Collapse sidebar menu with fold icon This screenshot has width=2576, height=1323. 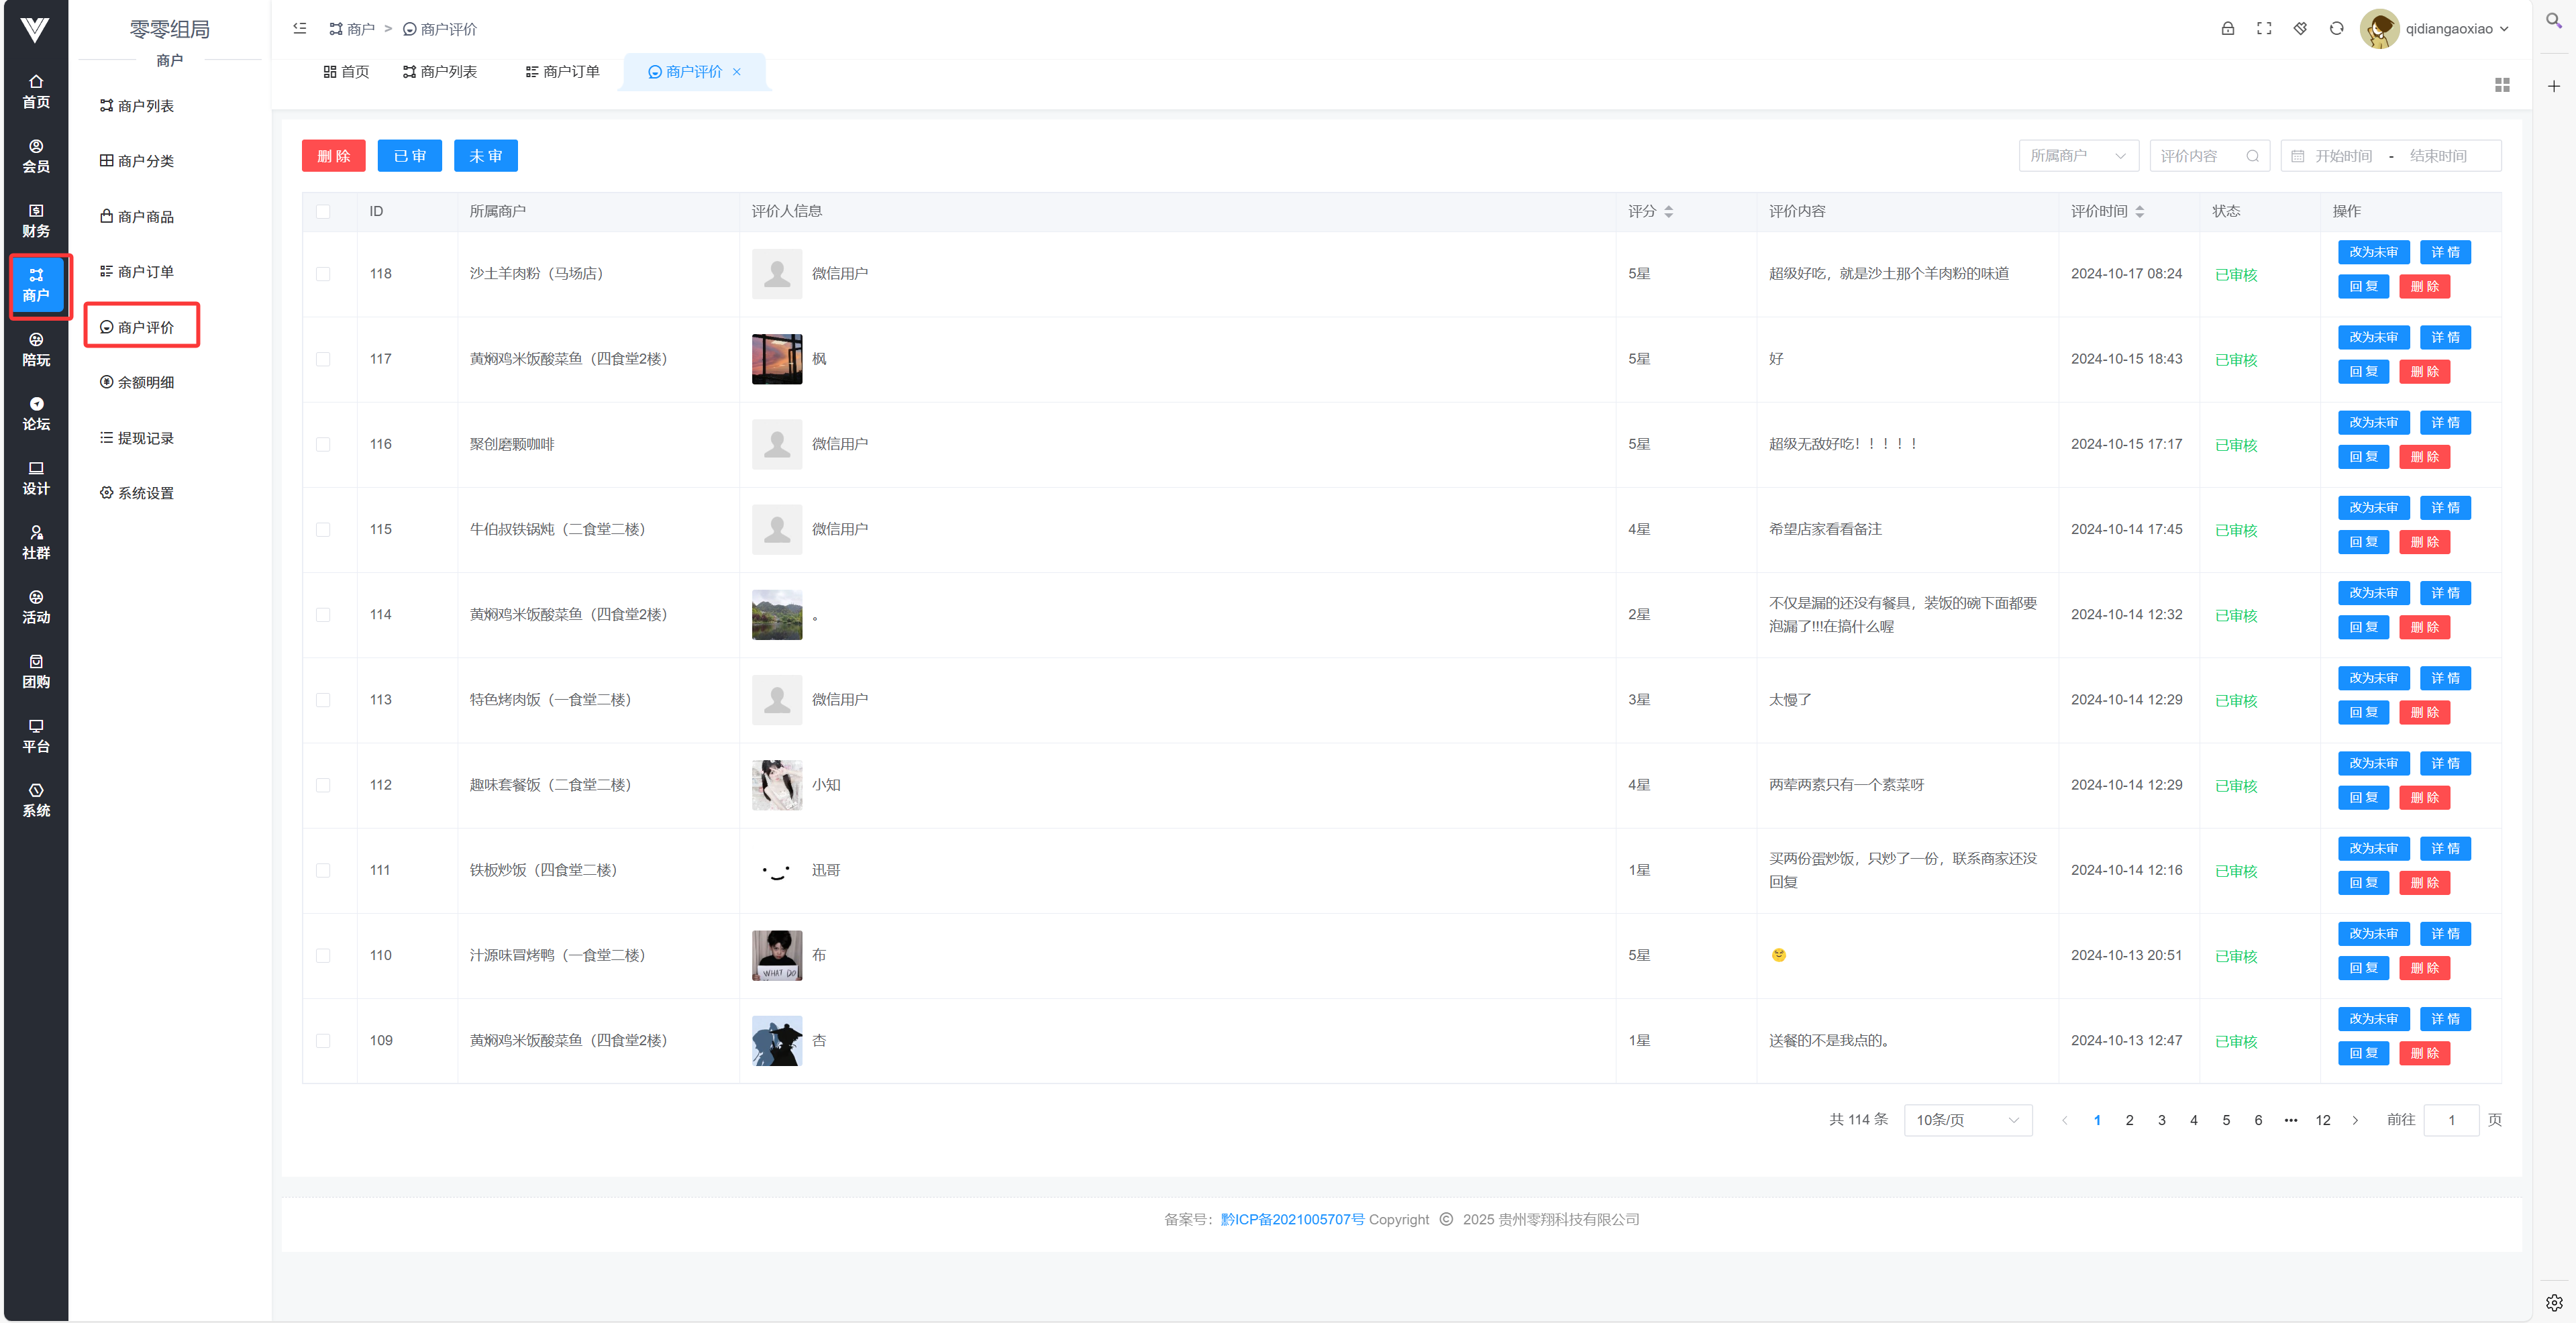coord(300,29)
